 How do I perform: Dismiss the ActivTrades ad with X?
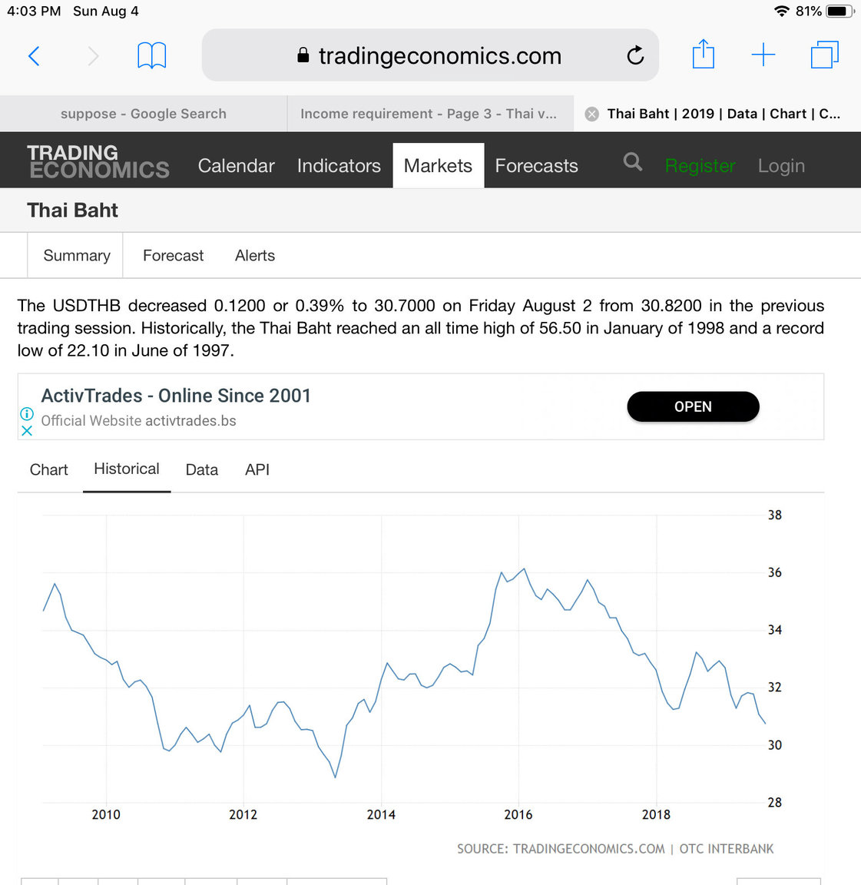pos(27,431)
